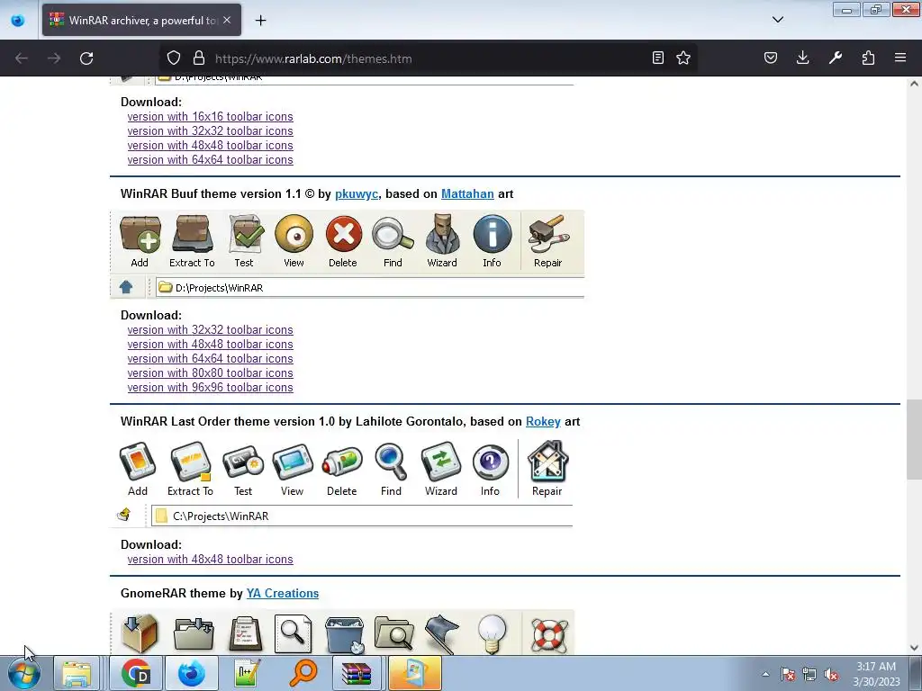Image resolution: width=922 pixels, height=691 pixels.
Task: Open WinRAR from the taskbar
Action: coord(357,673)
